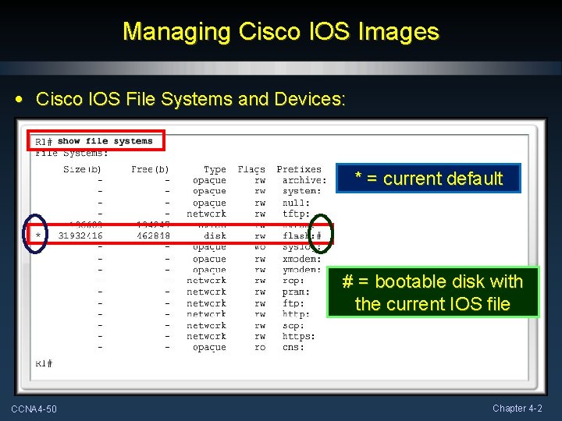This screenshot has height=421, width=562.
Task: Select the "cns:" prefix entry
Action: [293, 347]
